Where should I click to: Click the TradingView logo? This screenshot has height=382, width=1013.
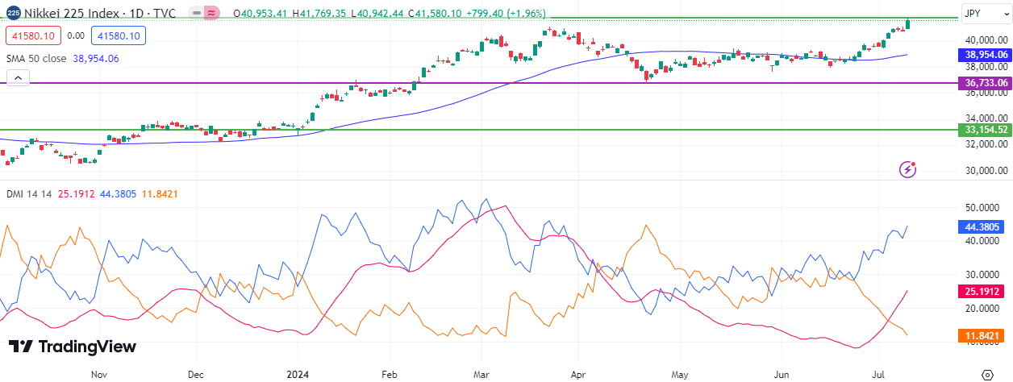click(x=73, y=347)
